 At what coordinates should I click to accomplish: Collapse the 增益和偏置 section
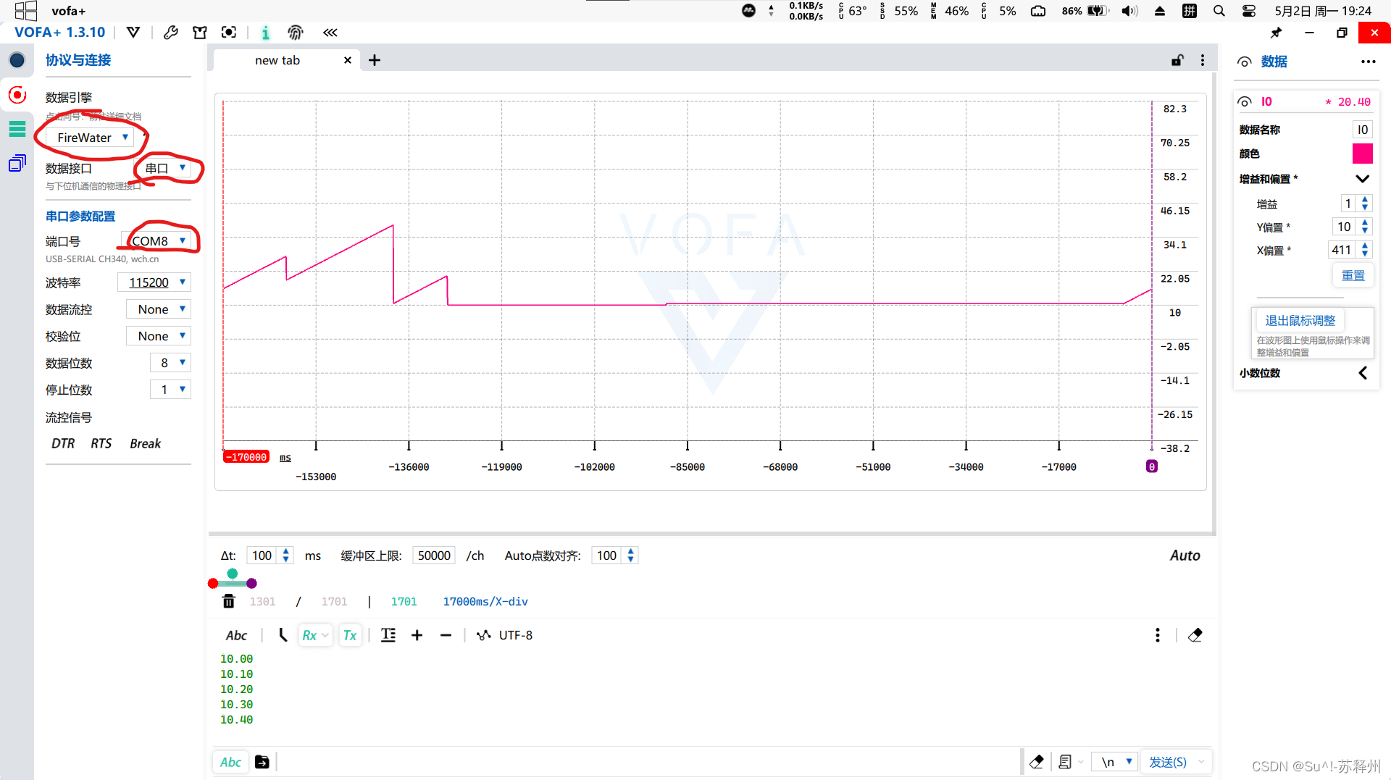point(1362,179)
